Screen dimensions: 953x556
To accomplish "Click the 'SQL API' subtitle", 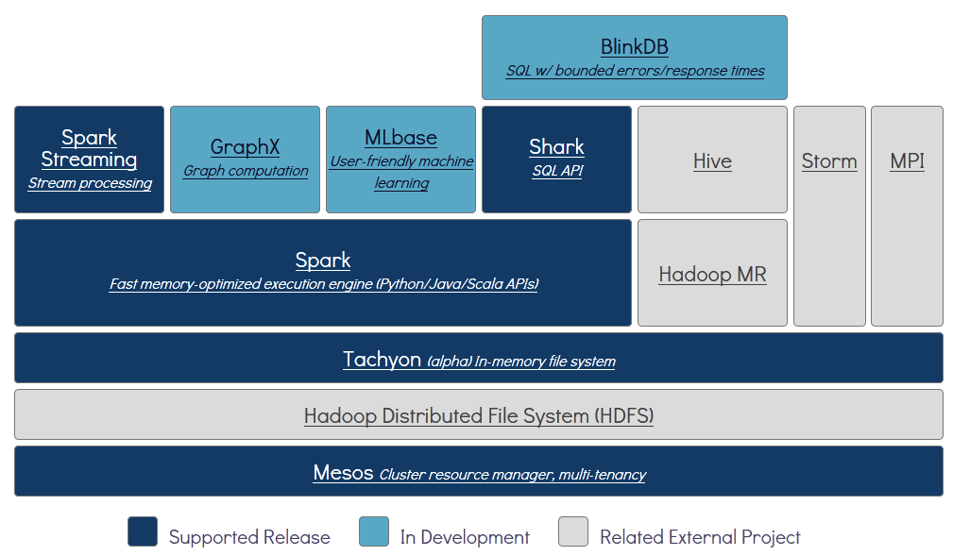I will pos(557,171).
